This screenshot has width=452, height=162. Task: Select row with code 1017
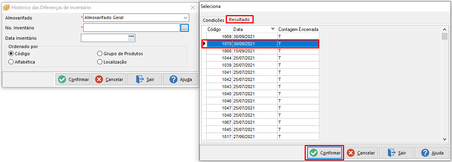(260, 137)
